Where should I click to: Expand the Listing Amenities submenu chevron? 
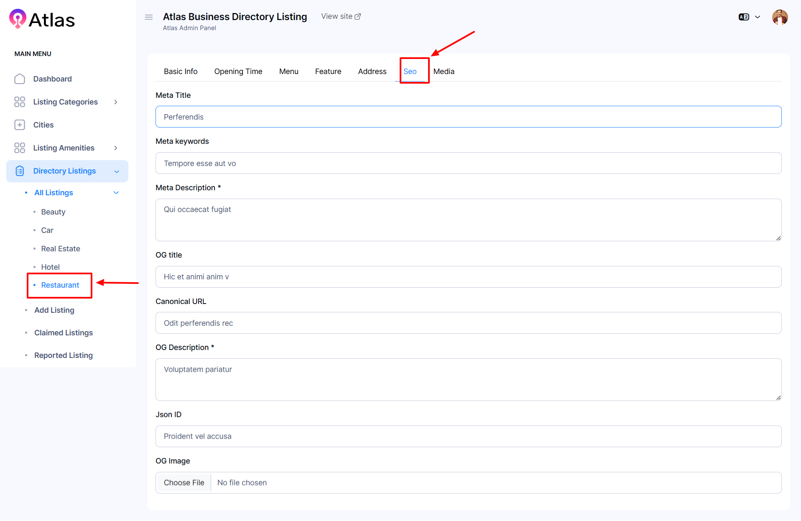tap(116, 148)
